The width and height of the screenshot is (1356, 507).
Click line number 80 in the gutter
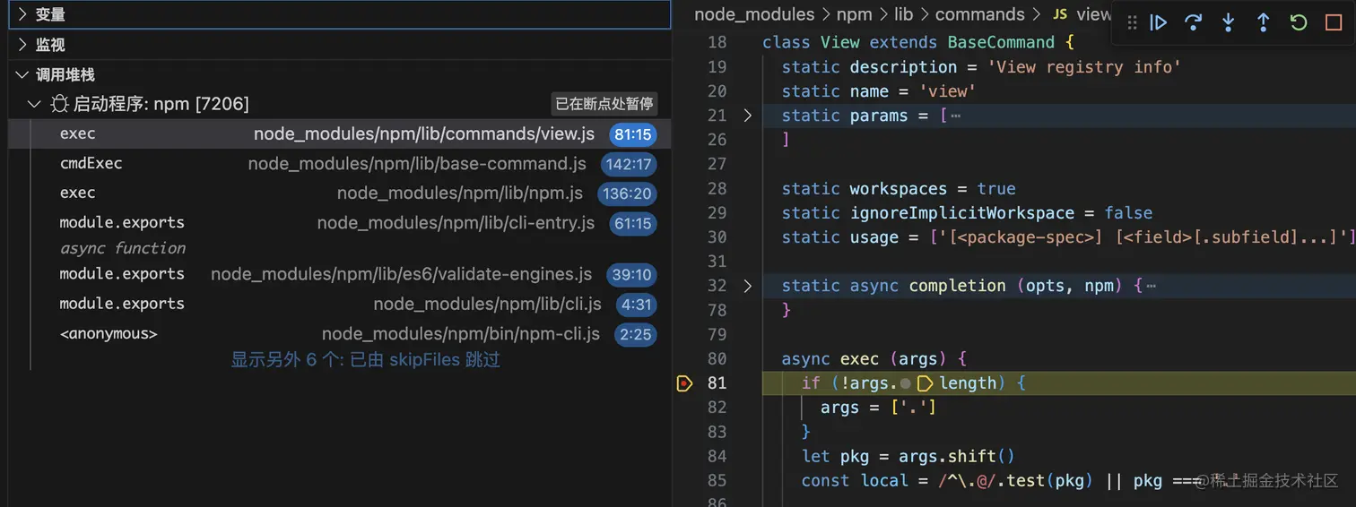point(717,359)
